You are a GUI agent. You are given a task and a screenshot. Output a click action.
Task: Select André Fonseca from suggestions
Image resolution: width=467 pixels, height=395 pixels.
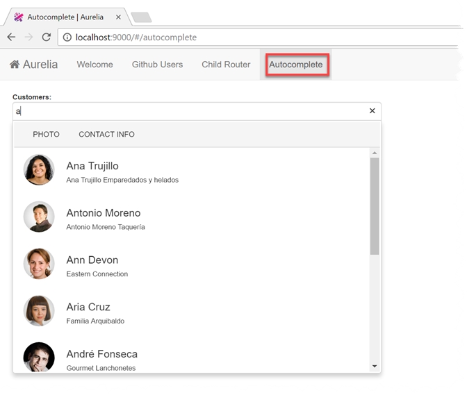[101, 355]
